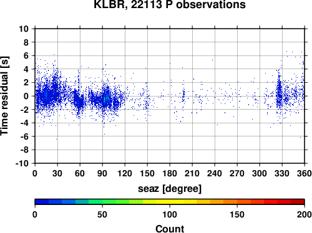Select the orange segment near 150 on colorbar
The image size is (312, 233).
(x=237, y=202)
